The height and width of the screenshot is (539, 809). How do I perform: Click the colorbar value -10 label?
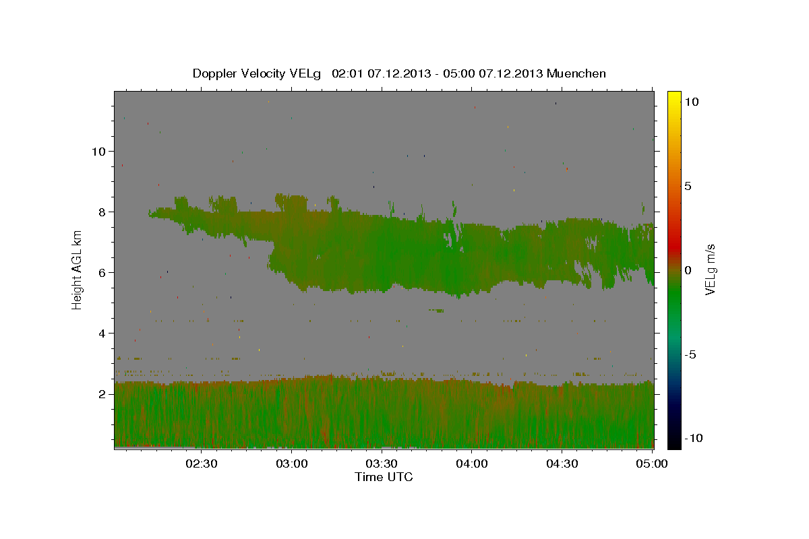[694, 439]
